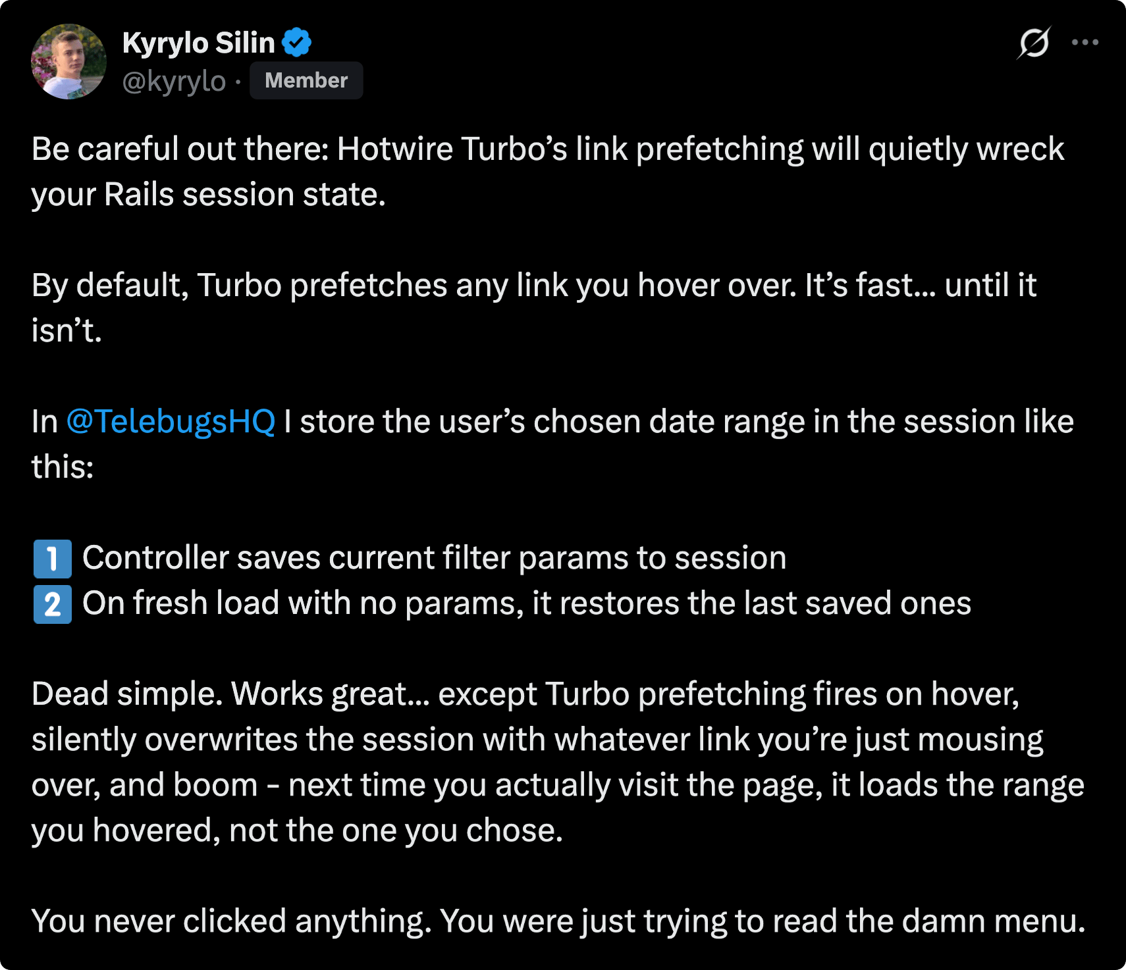Click the keycap number 1 emoji
The image size is (1126, 970).
coord(53,559)
